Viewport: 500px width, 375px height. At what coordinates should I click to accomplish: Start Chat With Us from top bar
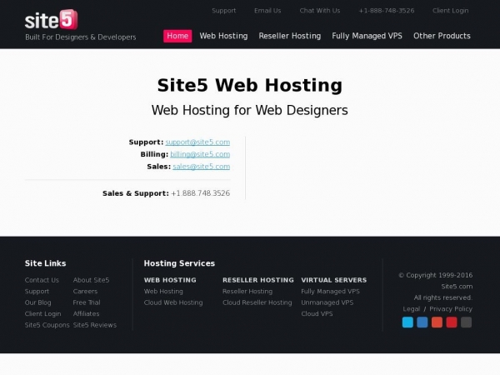320,11
